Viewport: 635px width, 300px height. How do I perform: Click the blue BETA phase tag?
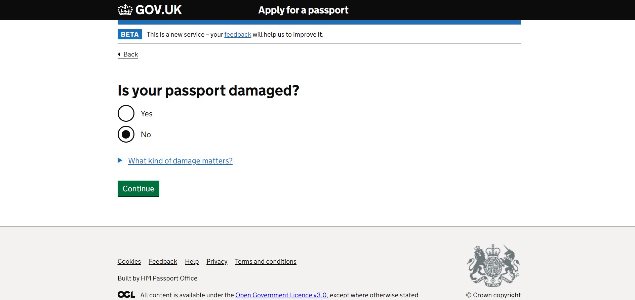click(x=130, y=34)
